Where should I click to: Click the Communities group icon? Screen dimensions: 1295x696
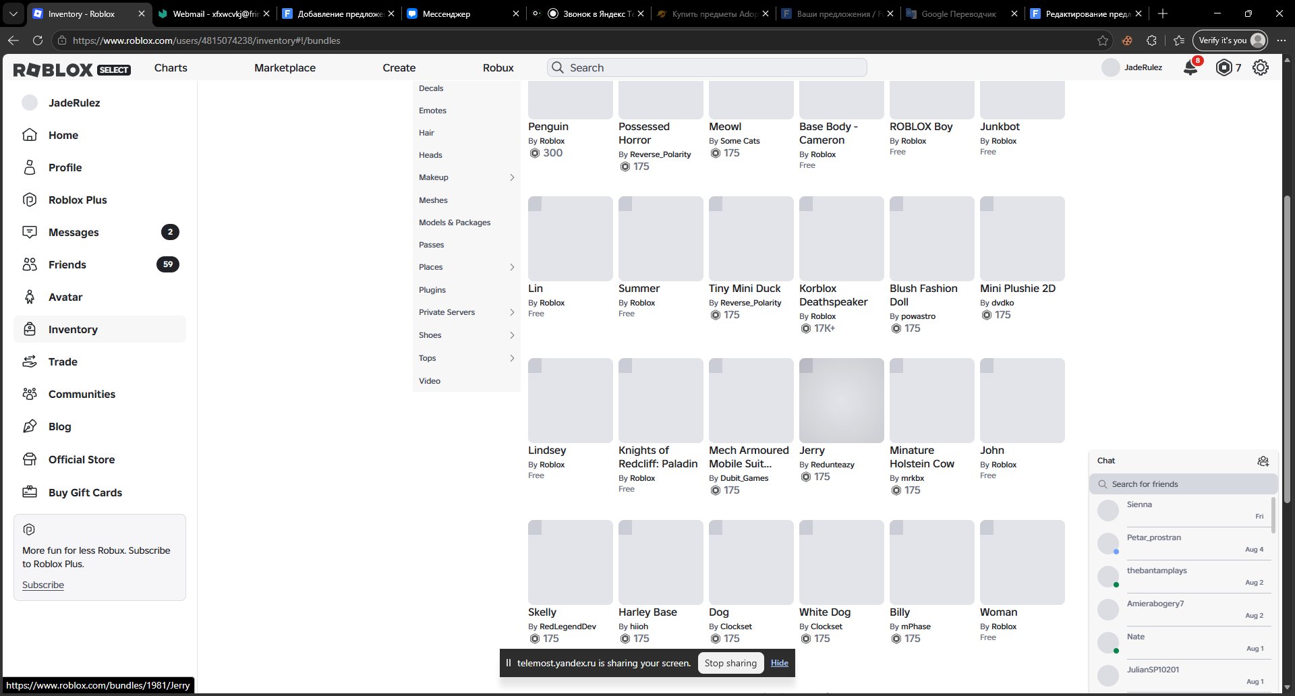point(30,394)
